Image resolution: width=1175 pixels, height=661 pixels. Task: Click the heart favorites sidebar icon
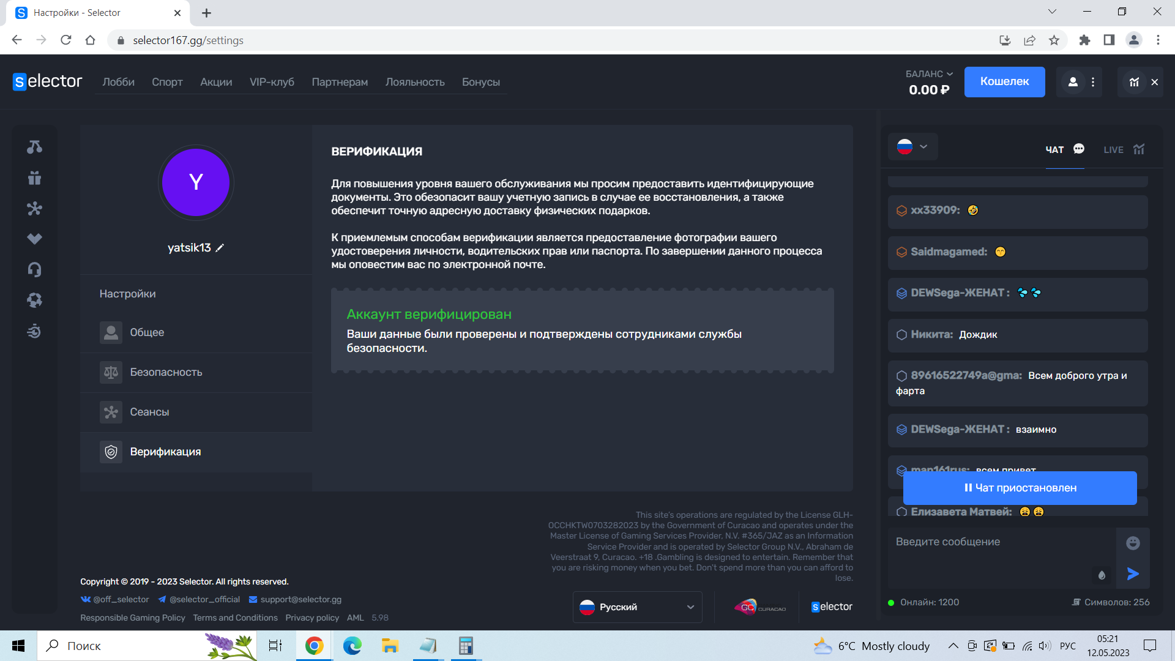(x=34, y=239)
